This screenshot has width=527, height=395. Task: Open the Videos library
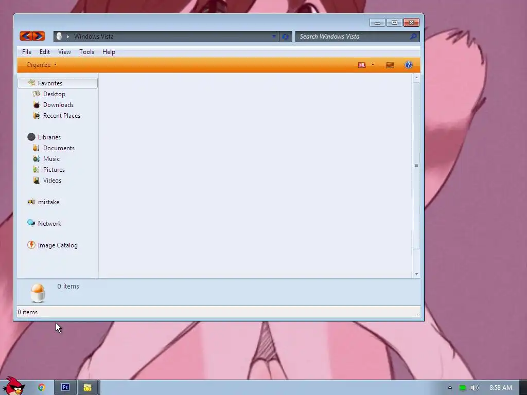tap(52, 181)
